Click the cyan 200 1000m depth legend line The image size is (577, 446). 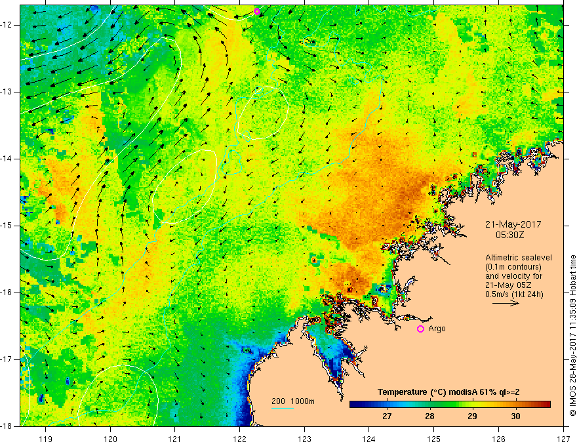(282, 408)
